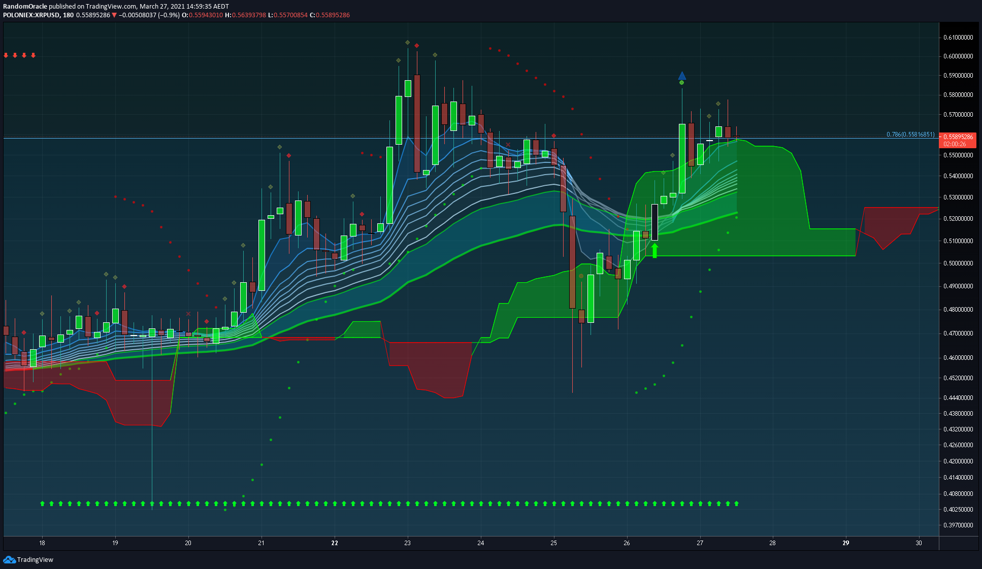The width and height of the screenshot is (982, 569).
Task: Click the 0.54000000 price axis label
Action: click(x=958, y=176)
